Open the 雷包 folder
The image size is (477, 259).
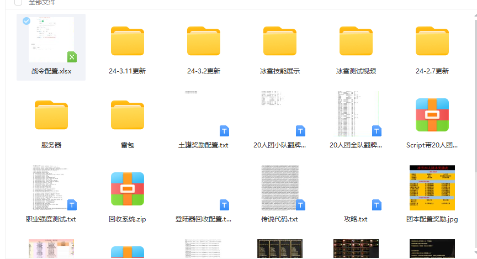click(127, 115)
